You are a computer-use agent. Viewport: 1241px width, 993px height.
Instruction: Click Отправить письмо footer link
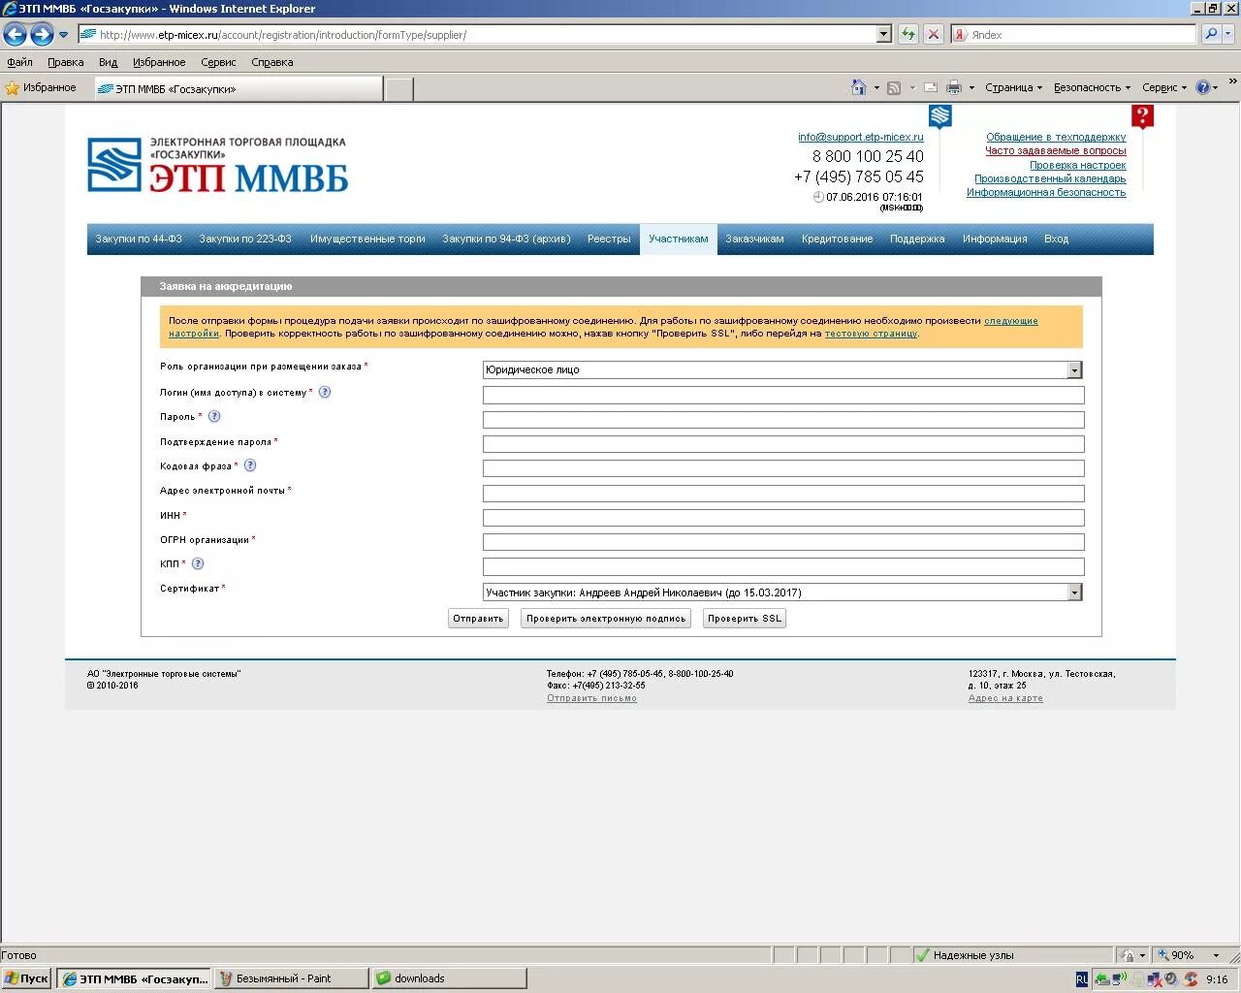click(591, 698)
